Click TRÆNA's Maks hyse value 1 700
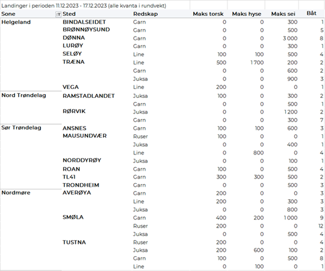The width and height of the screenshot is (325, 271). point(256,63)
